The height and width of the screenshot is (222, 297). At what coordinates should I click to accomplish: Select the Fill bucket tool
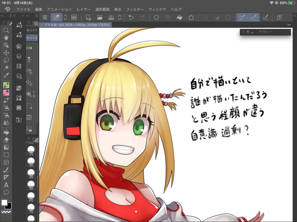(x=6, y=132)
